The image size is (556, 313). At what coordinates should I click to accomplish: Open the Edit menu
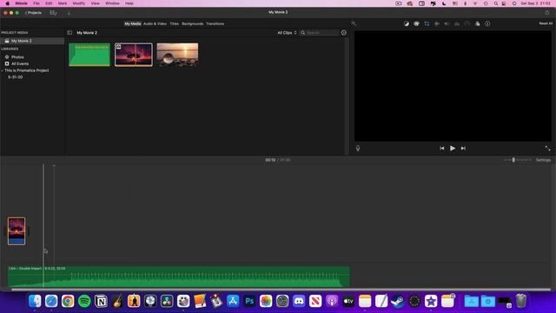pos(49,3)
